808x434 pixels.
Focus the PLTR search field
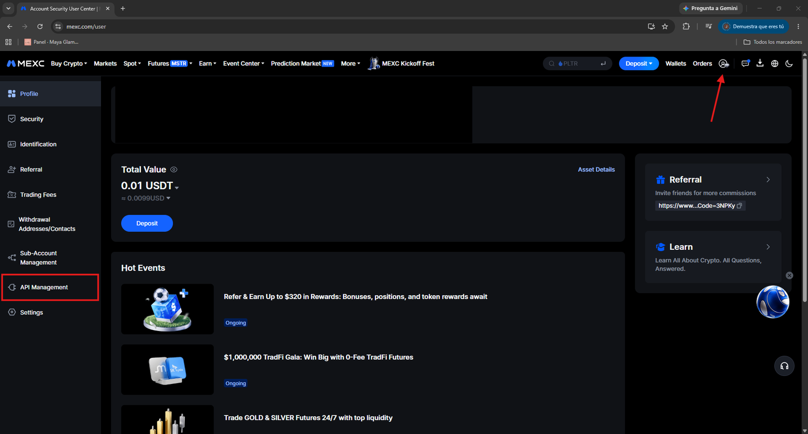point(577,64)
